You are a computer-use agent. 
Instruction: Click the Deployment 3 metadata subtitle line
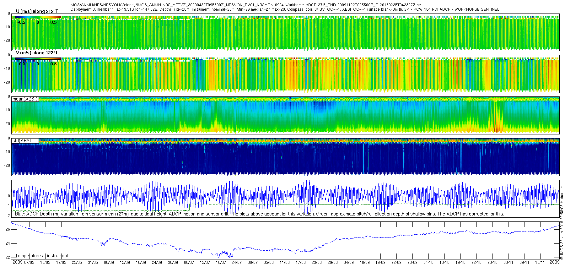tap(285, 9)
